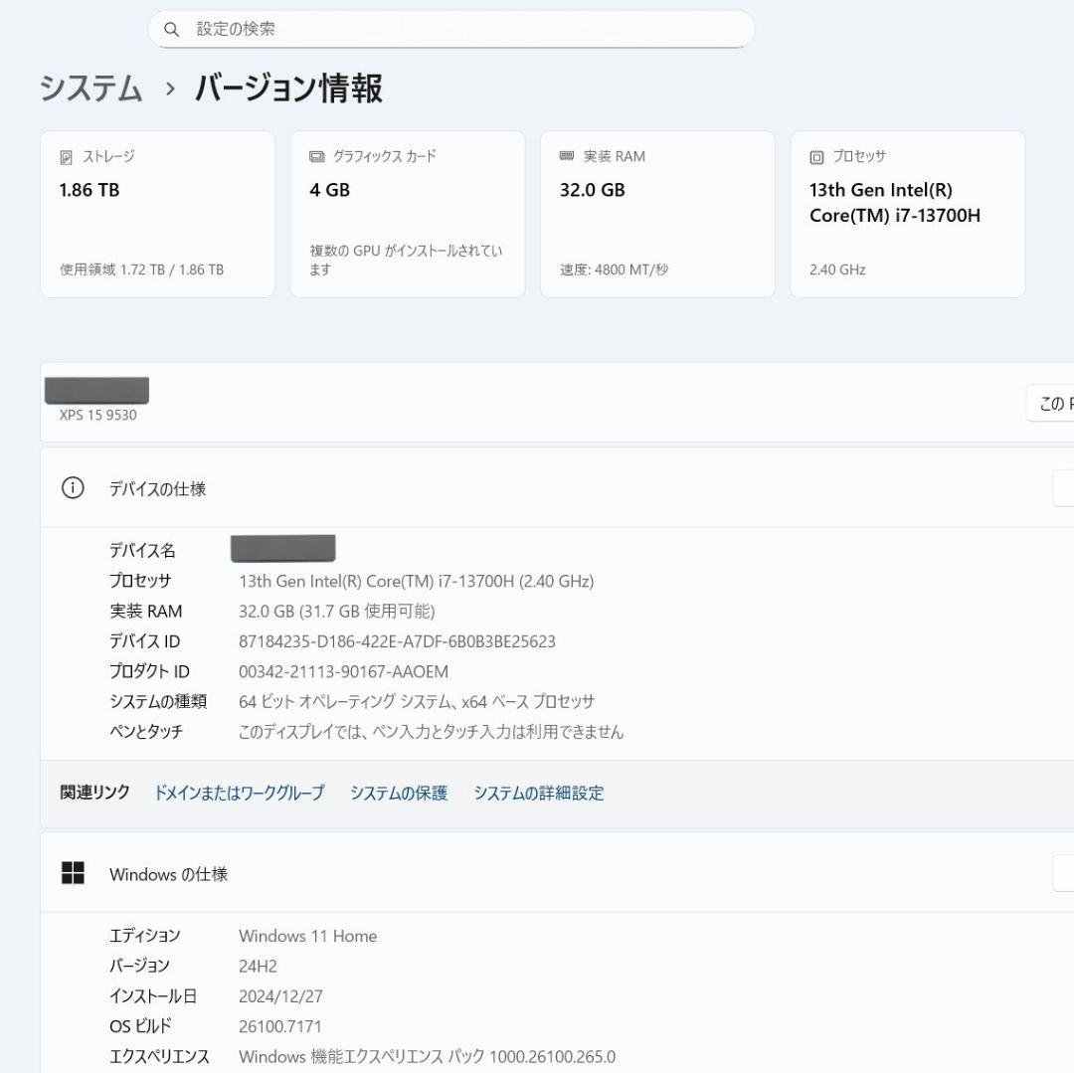The image size is (1074, 1073).
Task: Select the 13th Gen Intel processor card
Action: pos(907,213)
